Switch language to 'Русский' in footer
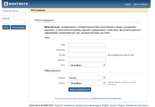 tap(59, 105)
